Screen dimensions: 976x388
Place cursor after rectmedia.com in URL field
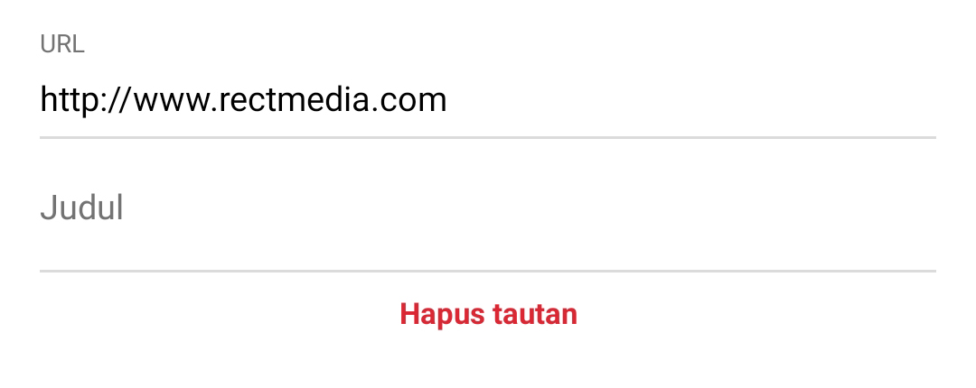pos(449,101)
